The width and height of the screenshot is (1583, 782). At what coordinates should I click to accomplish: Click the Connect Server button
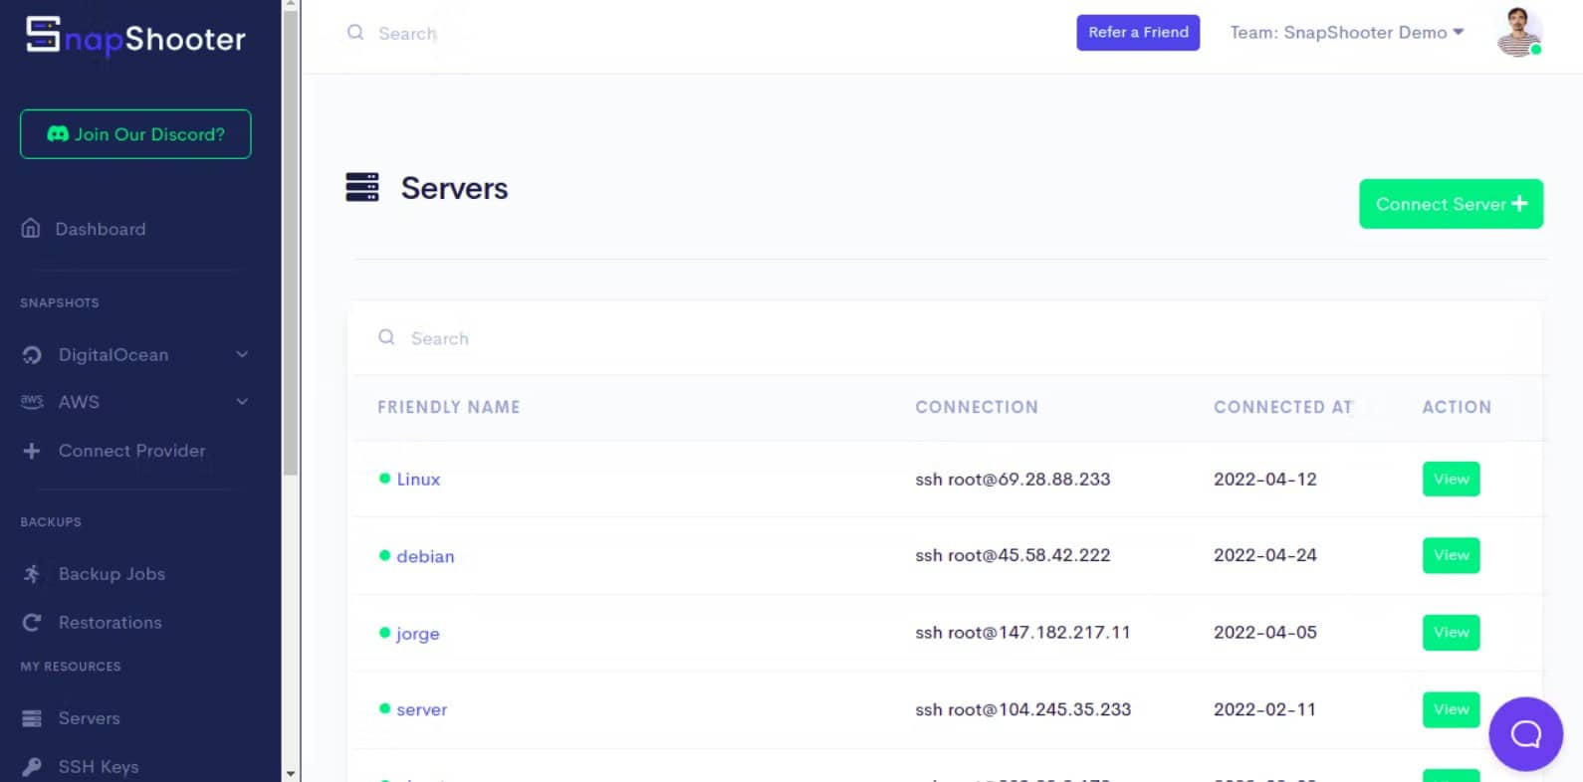(1451, 204)
